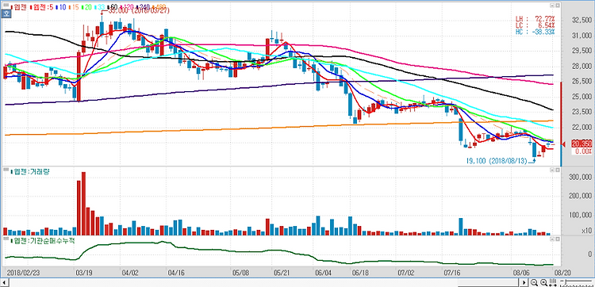Select the orange 480 moving average legend
The width and height of the screenshot is (595, 287).
(159, 7)
